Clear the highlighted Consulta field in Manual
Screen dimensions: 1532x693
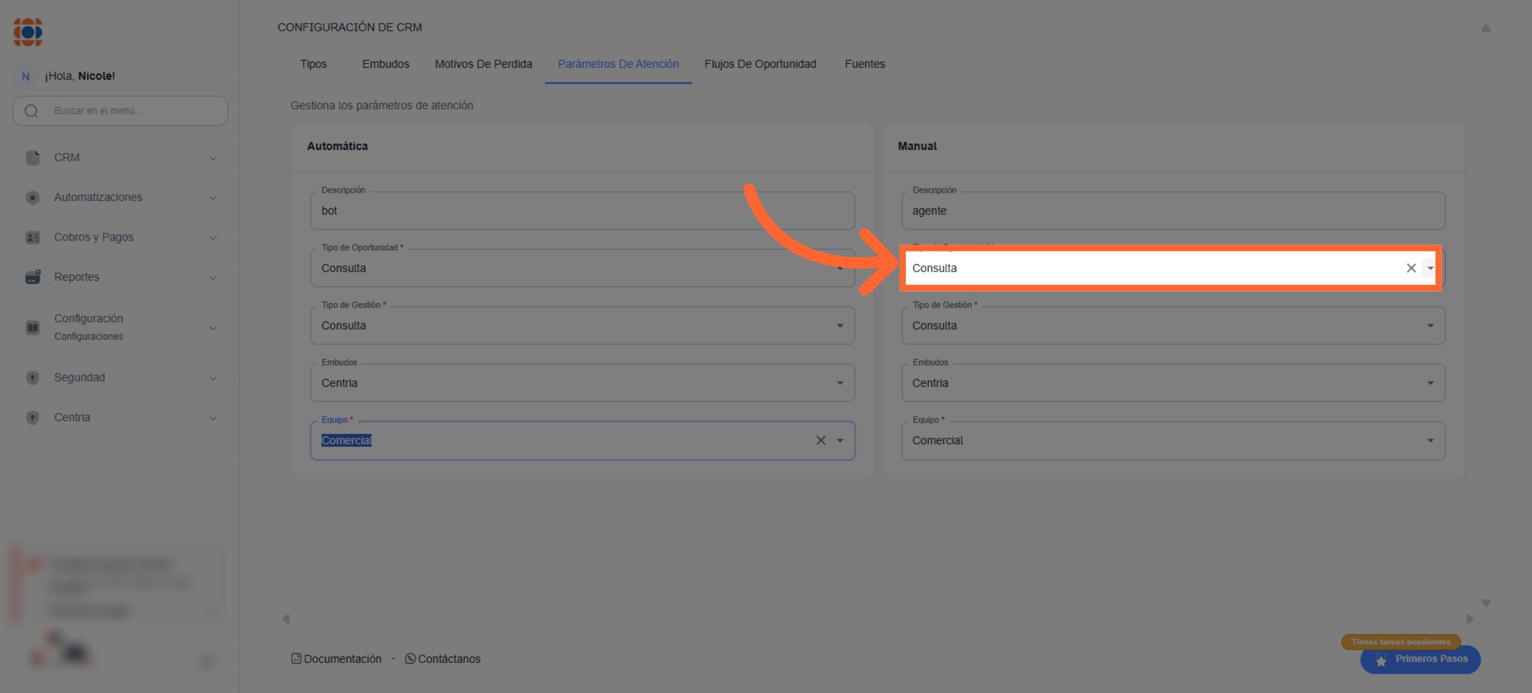pos(1411,268)
